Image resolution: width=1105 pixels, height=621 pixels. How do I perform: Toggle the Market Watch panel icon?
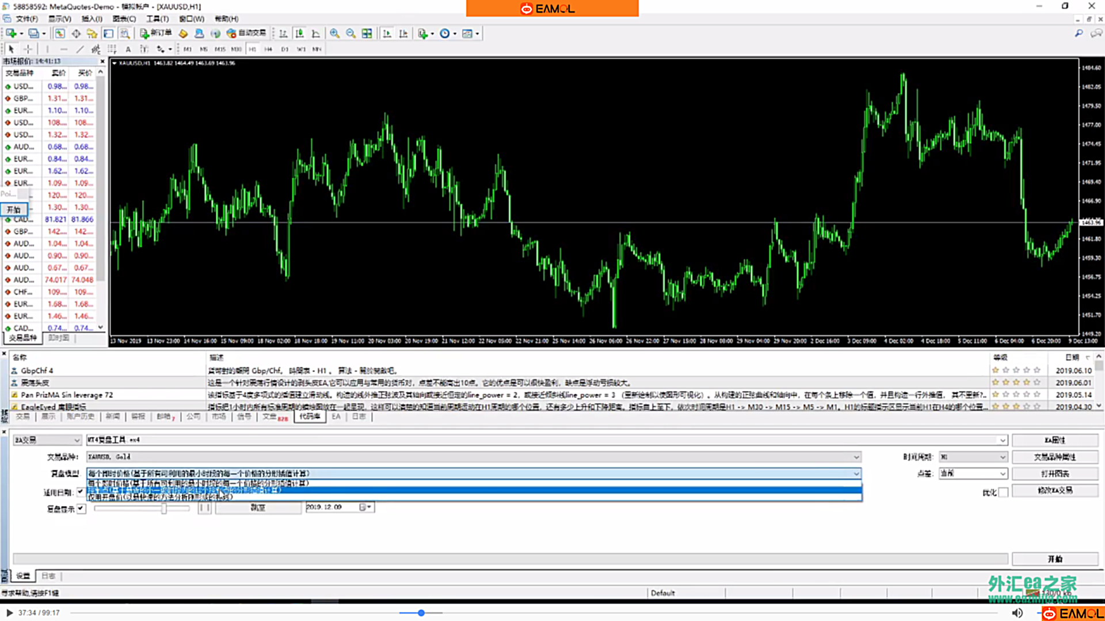tap(60, 33)
